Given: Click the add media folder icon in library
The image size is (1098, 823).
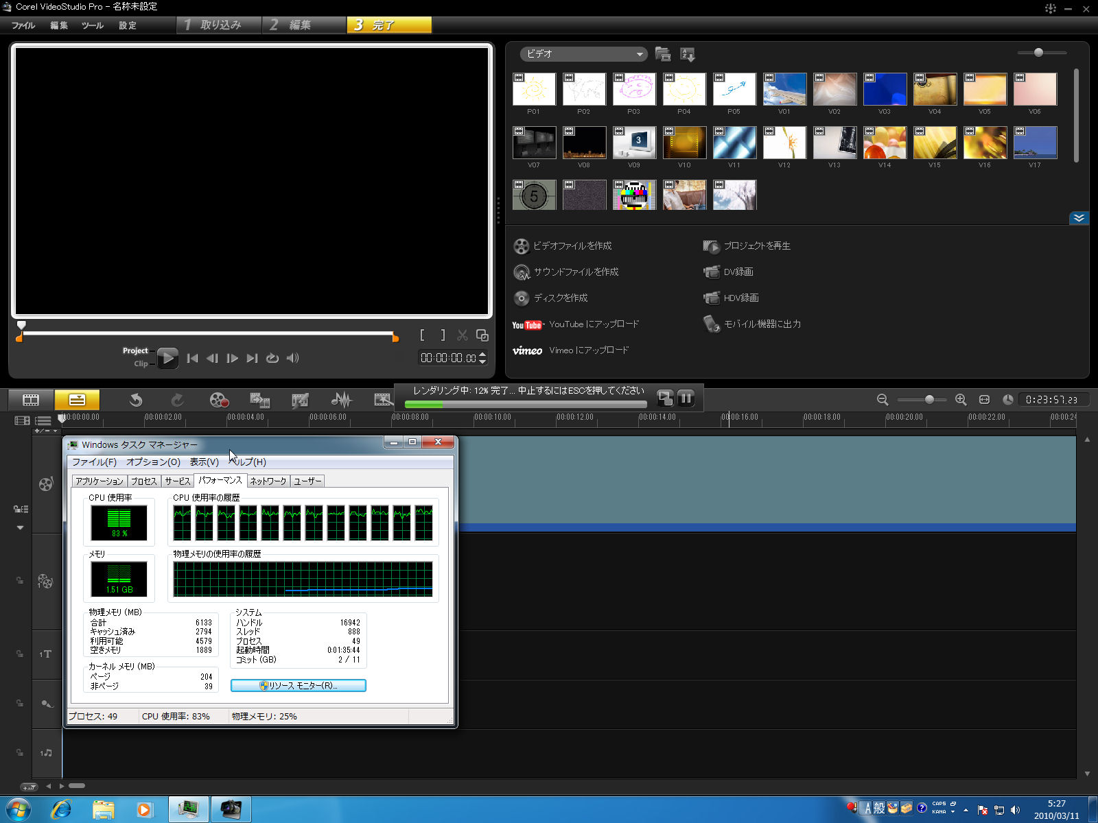Looking at the screenshot, I should click(x=663, y=54).
